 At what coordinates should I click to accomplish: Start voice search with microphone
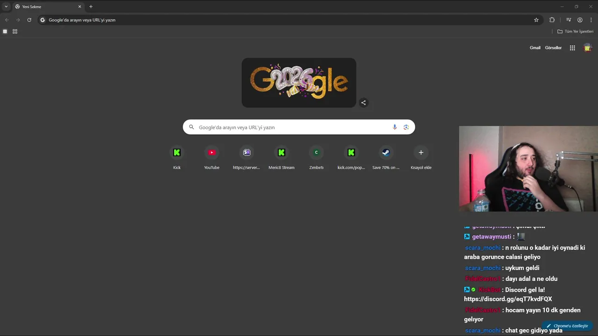pyautogui.click(x=395, y=127)
